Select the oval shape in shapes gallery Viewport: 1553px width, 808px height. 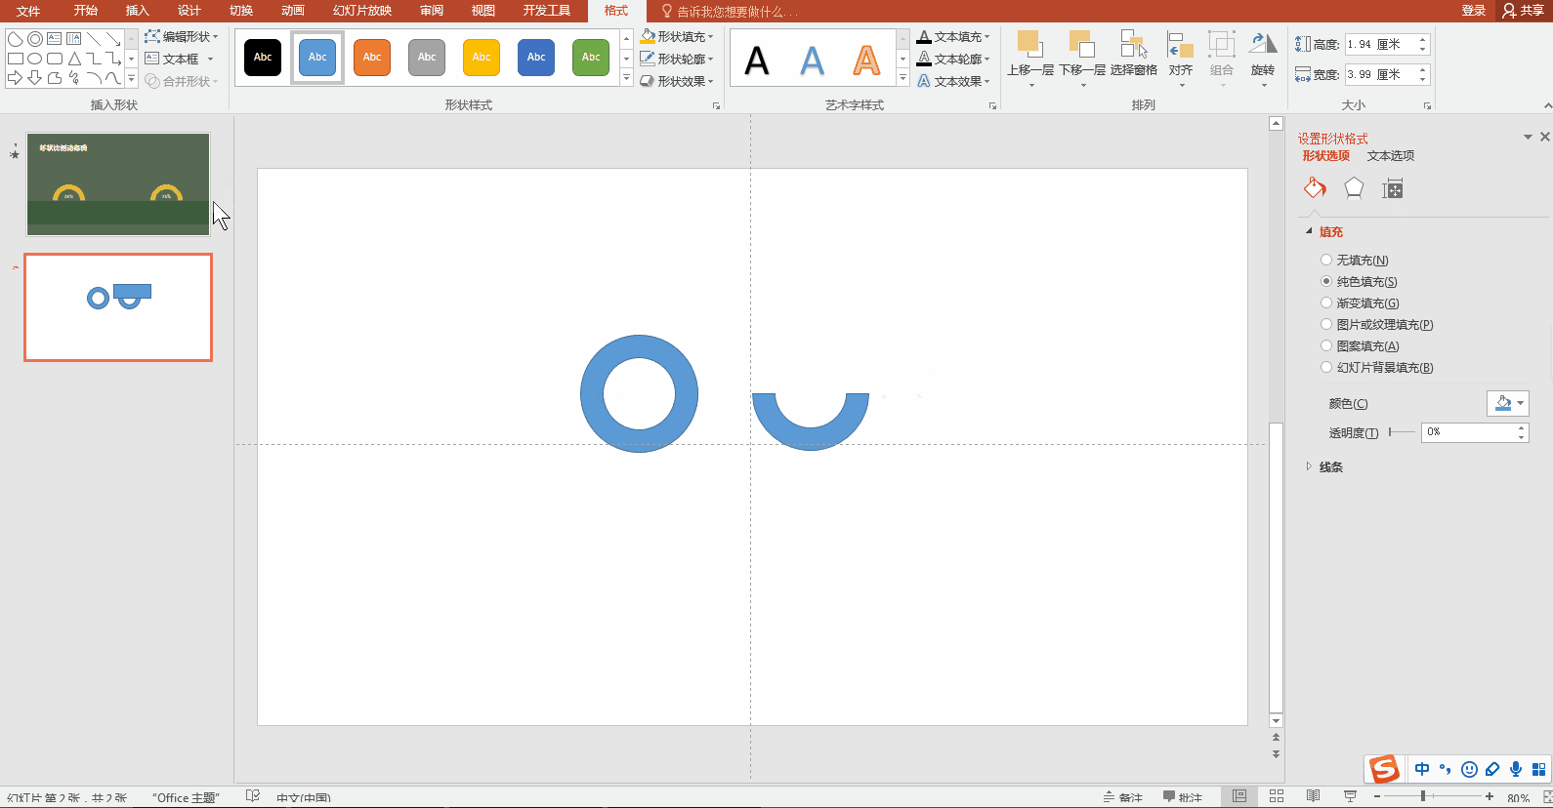click(x=35, y=59)
